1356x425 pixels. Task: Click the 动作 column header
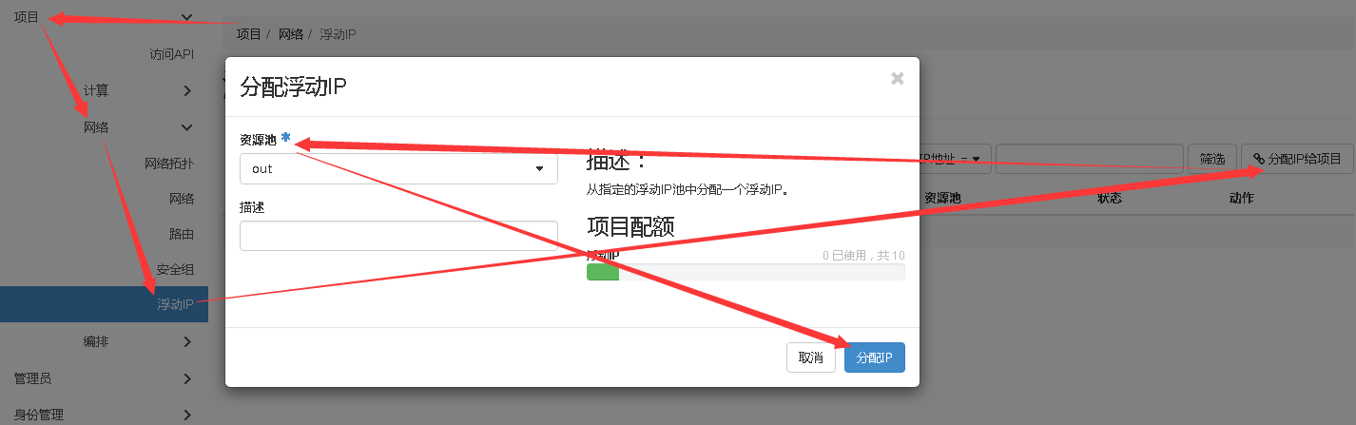click(1241, 199)
